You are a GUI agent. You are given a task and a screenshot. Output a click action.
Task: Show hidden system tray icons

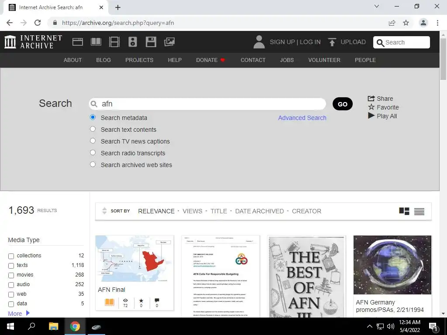tap(369, 326)
